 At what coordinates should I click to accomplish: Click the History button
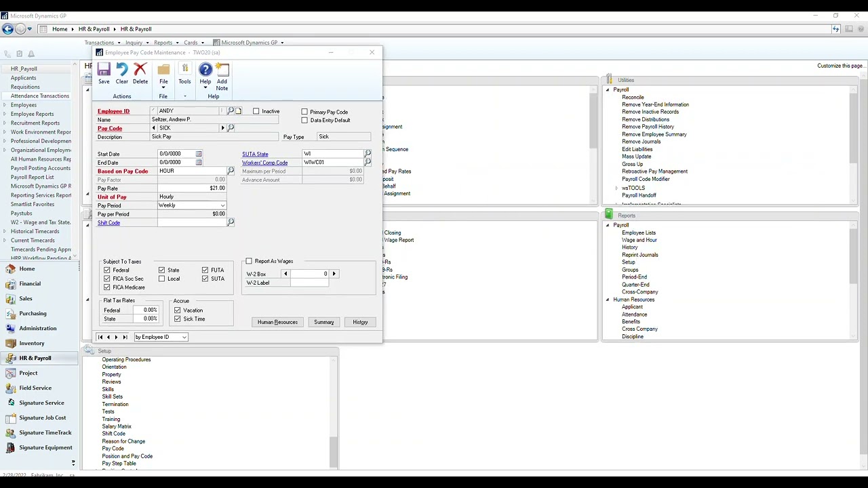coord(360,322)
